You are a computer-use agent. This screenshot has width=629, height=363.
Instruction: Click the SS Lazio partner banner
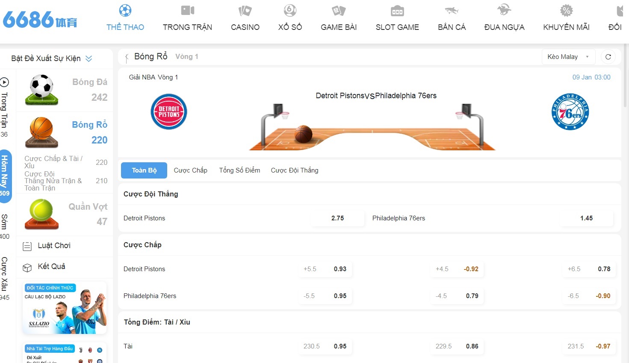[65, 308]
